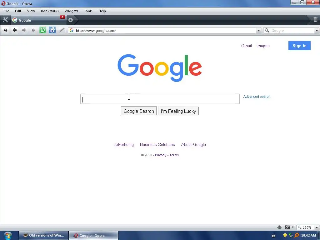The width and height of the screenshot is (320, 240).
Task: Expand the search engine dropdown arrow
Action: point(317,31)
